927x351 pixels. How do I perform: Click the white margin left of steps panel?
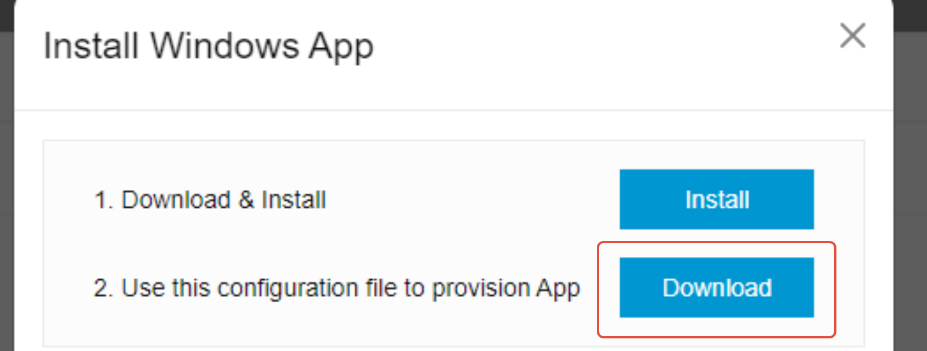(29, 241)
